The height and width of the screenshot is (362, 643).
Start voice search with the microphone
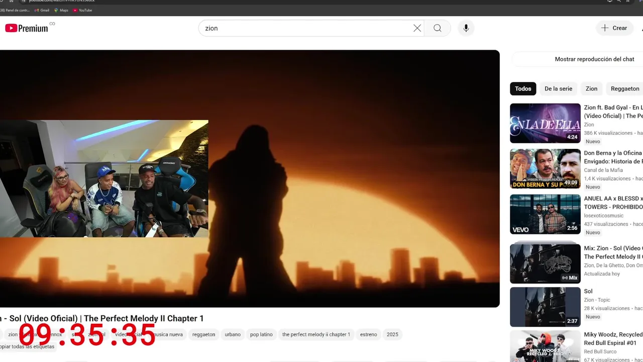[466, 28]
